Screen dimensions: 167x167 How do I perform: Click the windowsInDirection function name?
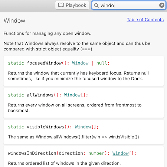pyautogui.click(x=32, y=153)
